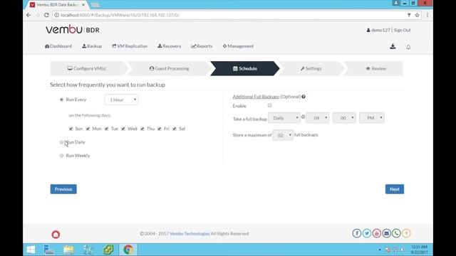456x256 pixels.
Task: Open the notifications bell icon
Action: tap(408, 47)
